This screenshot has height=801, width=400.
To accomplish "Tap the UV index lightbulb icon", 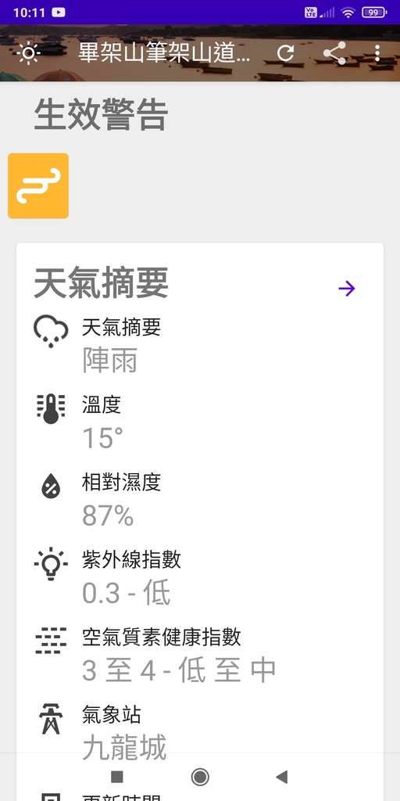I will click(x=51, y=563).
